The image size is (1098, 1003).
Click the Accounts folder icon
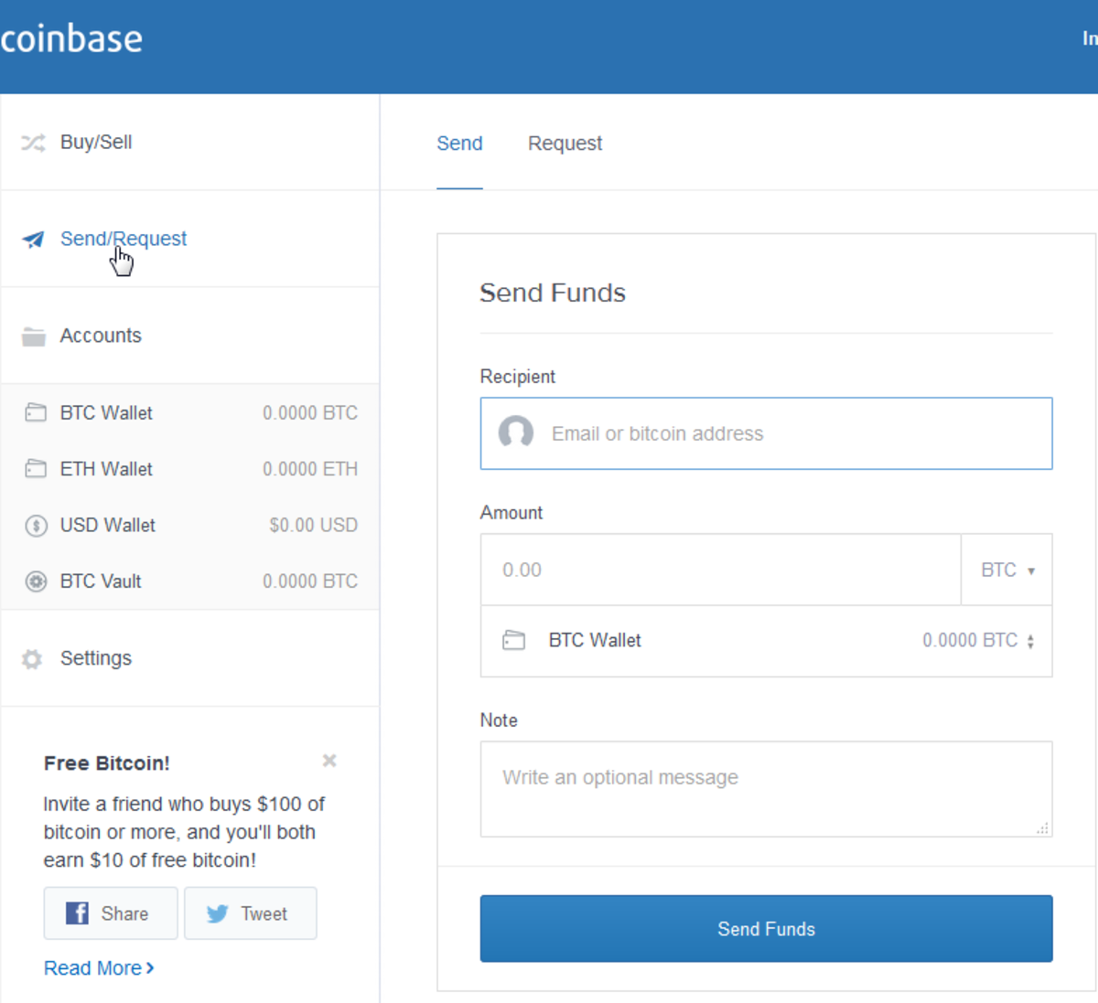34,336
